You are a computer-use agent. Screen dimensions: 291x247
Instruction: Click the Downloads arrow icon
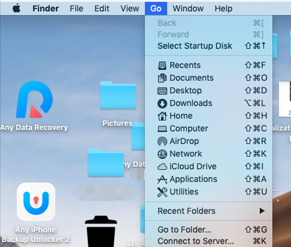162,104
